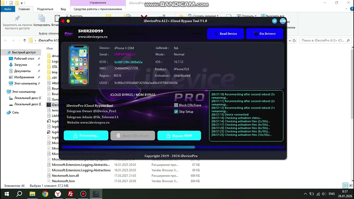
Task: Open FileZilla from the taskbar
Action: [x=71, y=194]
